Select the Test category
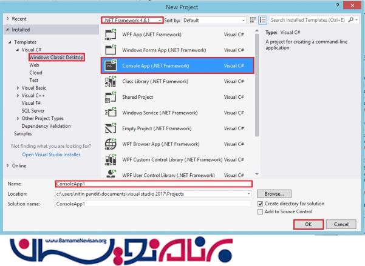 34,80
